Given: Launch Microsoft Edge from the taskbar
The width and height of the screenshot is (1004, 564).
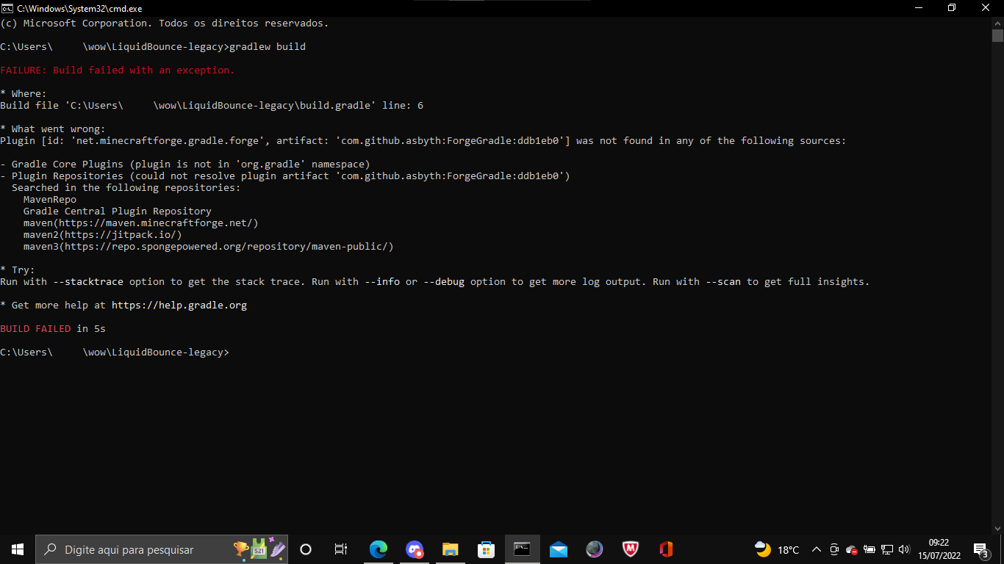Looking at the screenshot, I should pos(378,549).
